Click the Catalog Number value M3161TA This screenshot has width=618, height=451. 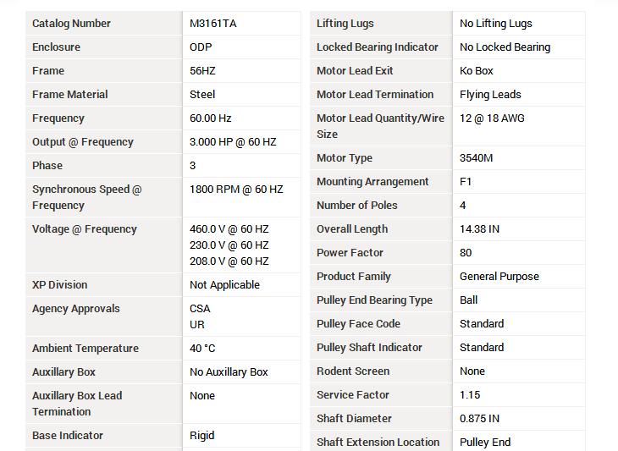[x=213, y=24]
